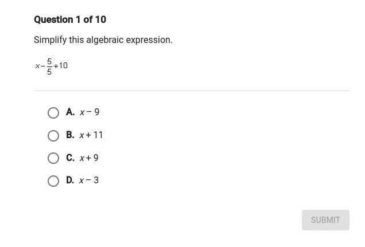Click the horizontal divider below the expression
This screenshot has width=365, height=247.
point(192,91)
